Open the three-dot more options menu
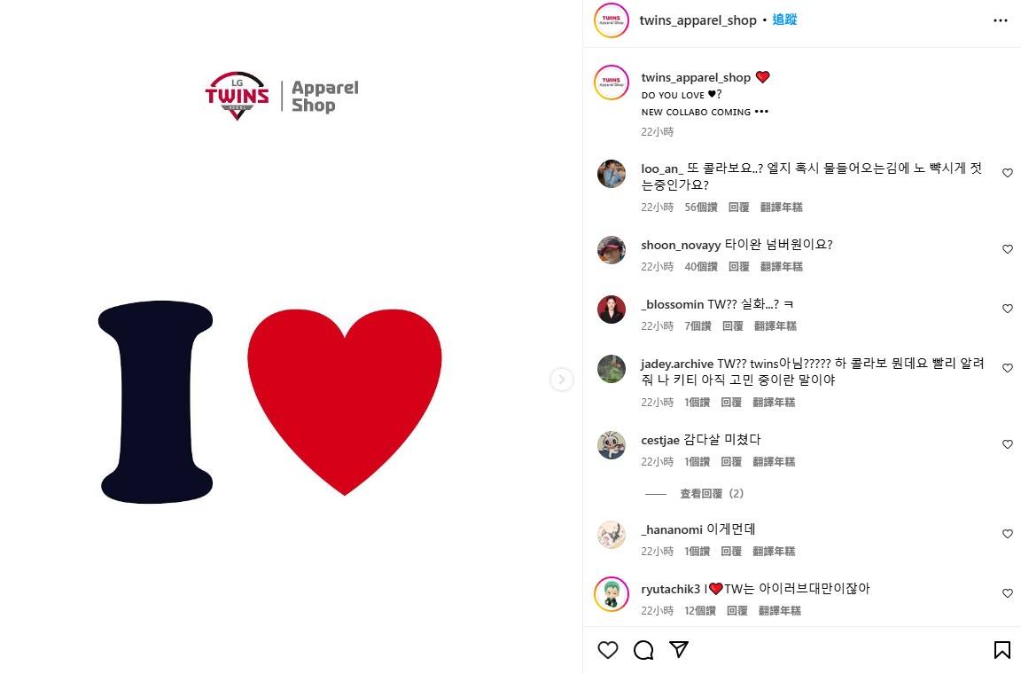 click(x=1001, y=21)
